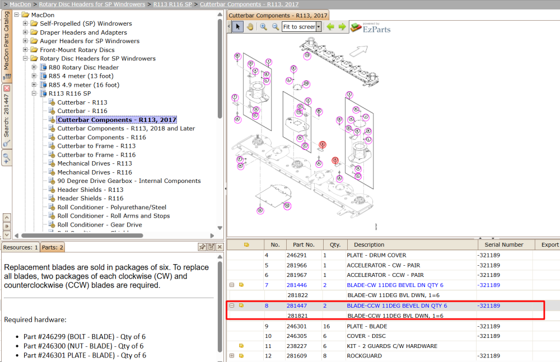Select the pointer arrow tool
Screen dimensions: 560x362
pos(238,27)
